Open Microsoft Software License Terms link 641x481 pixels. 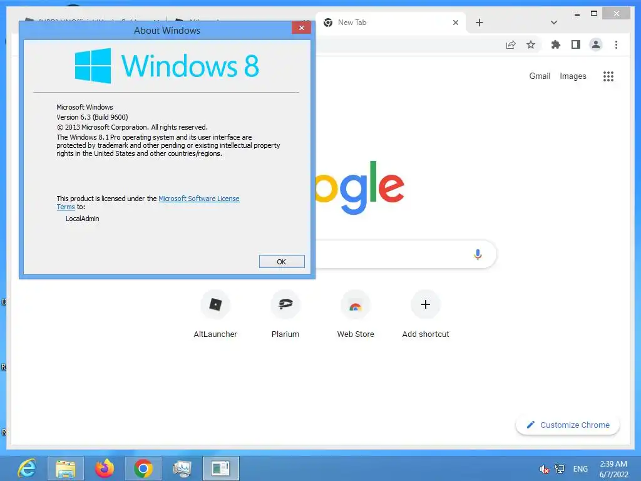[198, 199]
